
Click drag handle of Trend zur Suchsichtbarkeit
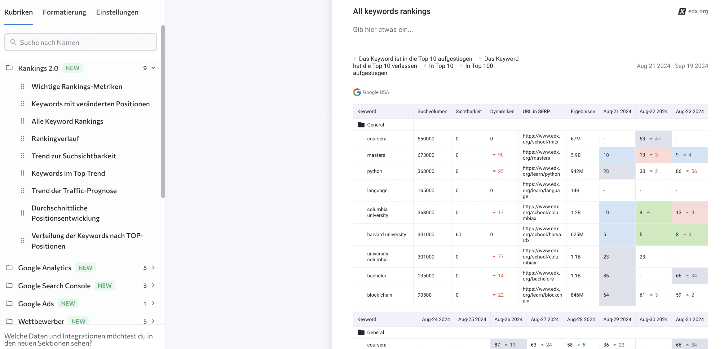coord(22,156)
